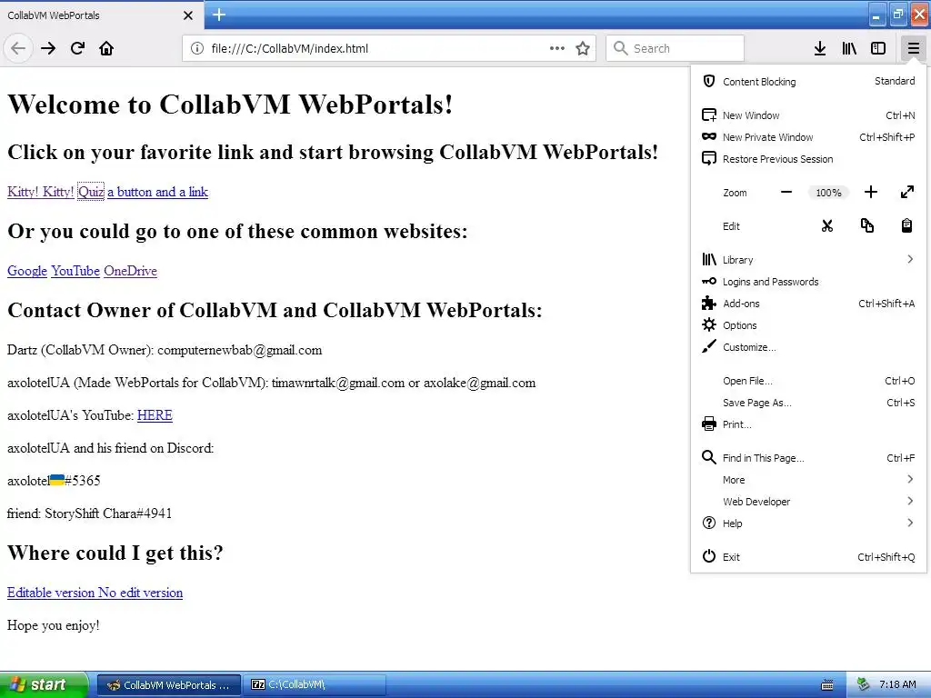Expand the Web Developer submenu
Viewport: 931px width, 698px height.
[x=808, y=502]
